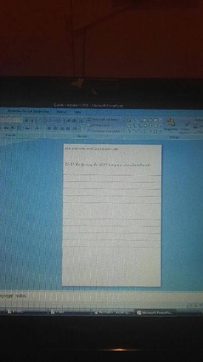Open the Revisar ribbon tab
Image resolution: width=203 pixels, height=362 pixels.
click(62, 112)
